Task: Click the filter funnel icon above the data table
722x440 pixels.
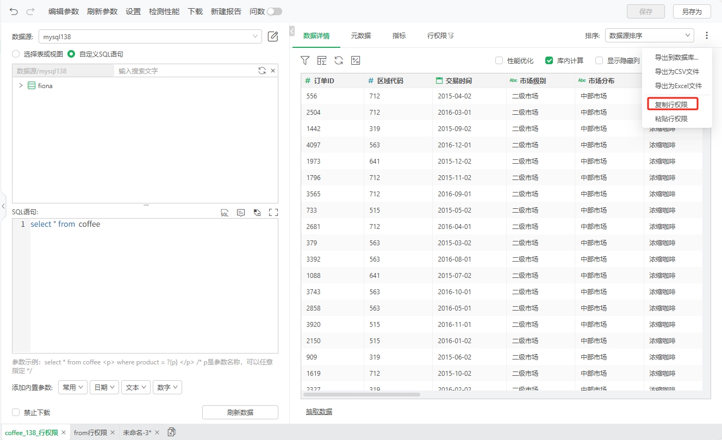Action: click(305, 60)
